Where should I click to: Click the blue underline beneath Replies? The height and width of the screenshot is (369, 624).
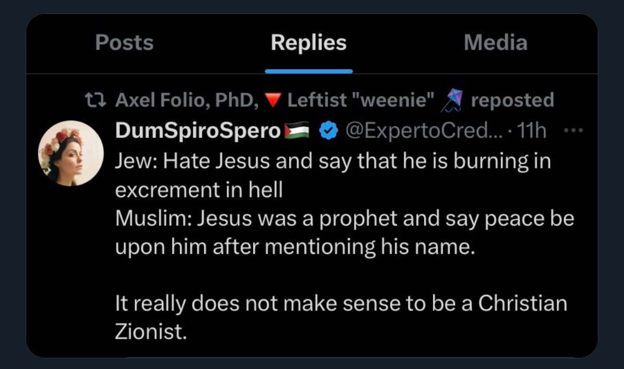[308, 71]
